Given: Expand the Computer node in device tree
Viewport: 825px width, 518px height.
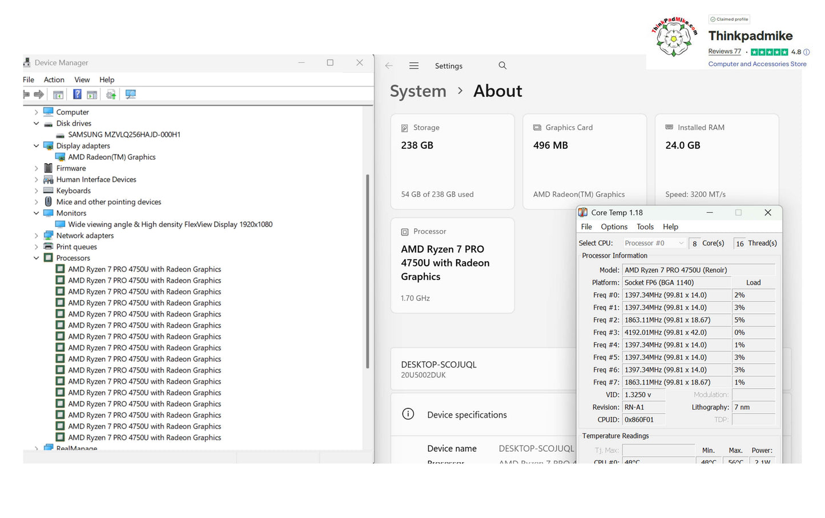Looking at the screenshot, I should click(37, 112).
